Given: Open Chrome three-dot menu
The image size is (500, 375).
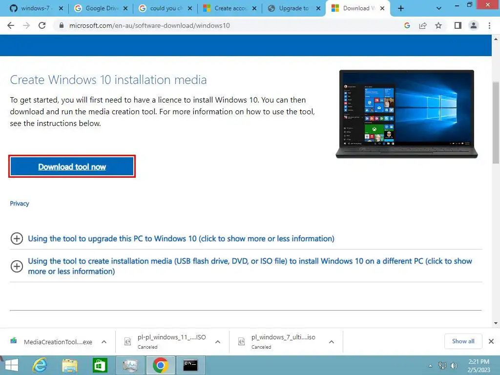Looking at the screenshot, I should point(489,25).
